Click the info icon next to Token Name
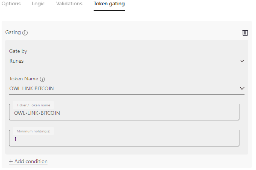256x170 pixels. click(42, 79)
